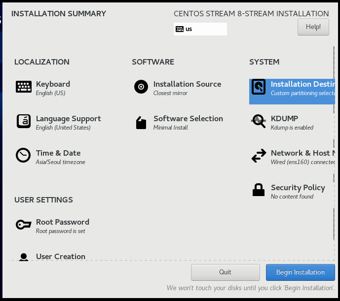Click 'English (US)' keyboard status text

coord(50,93)
